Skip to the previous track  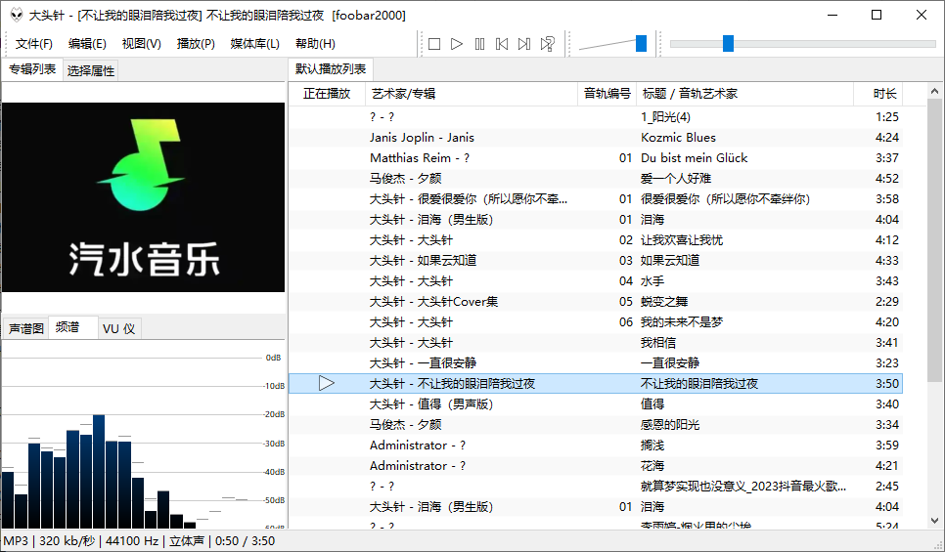[502, 44]
